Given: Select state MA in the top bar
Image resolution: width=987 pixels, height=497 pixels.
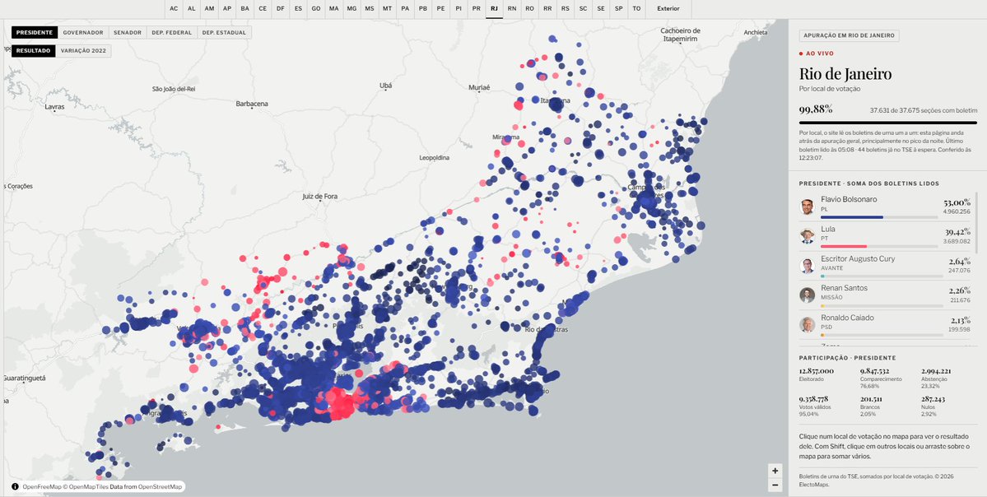Looking at the screenshot, I should (333, 9).
